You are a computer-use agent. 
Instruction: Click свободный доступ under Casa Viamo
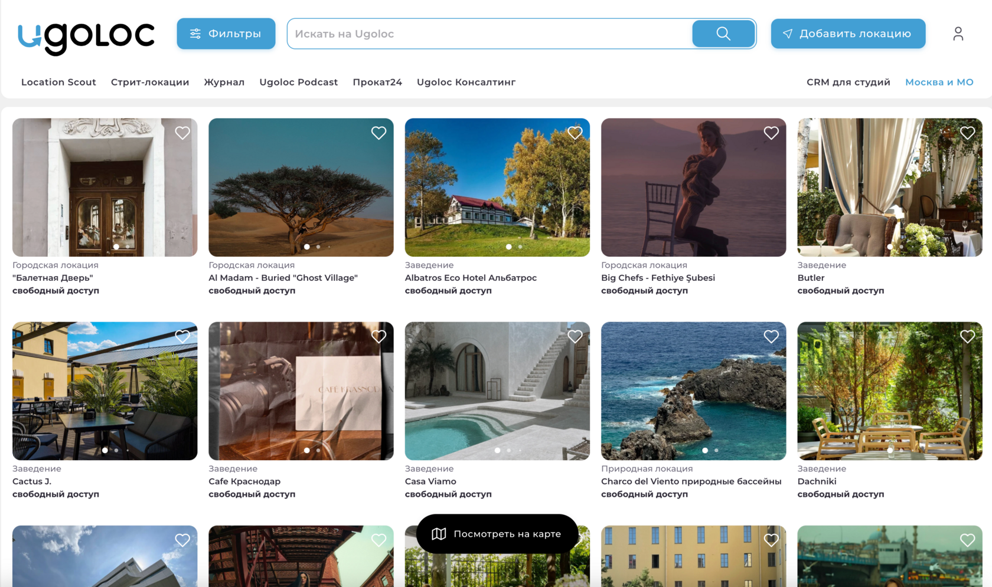(x=448, y=494)
